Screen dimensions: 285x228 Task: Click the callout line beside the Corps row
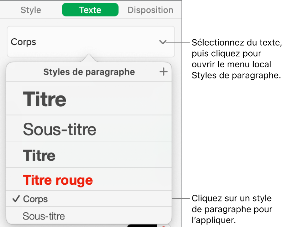[x=181, y=199]
